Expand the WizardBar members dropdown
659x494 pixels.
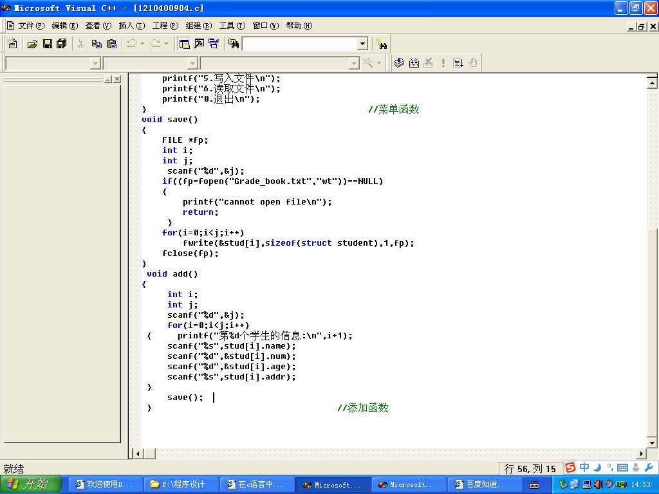355,64
